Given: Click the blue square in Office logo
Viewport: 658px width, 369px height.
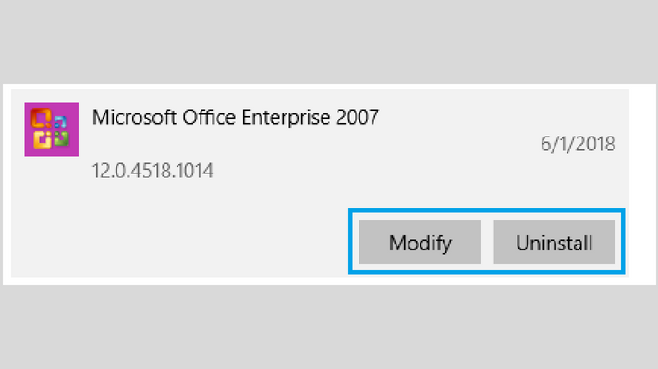Looking at the screenshot, I should coord(60,123).
